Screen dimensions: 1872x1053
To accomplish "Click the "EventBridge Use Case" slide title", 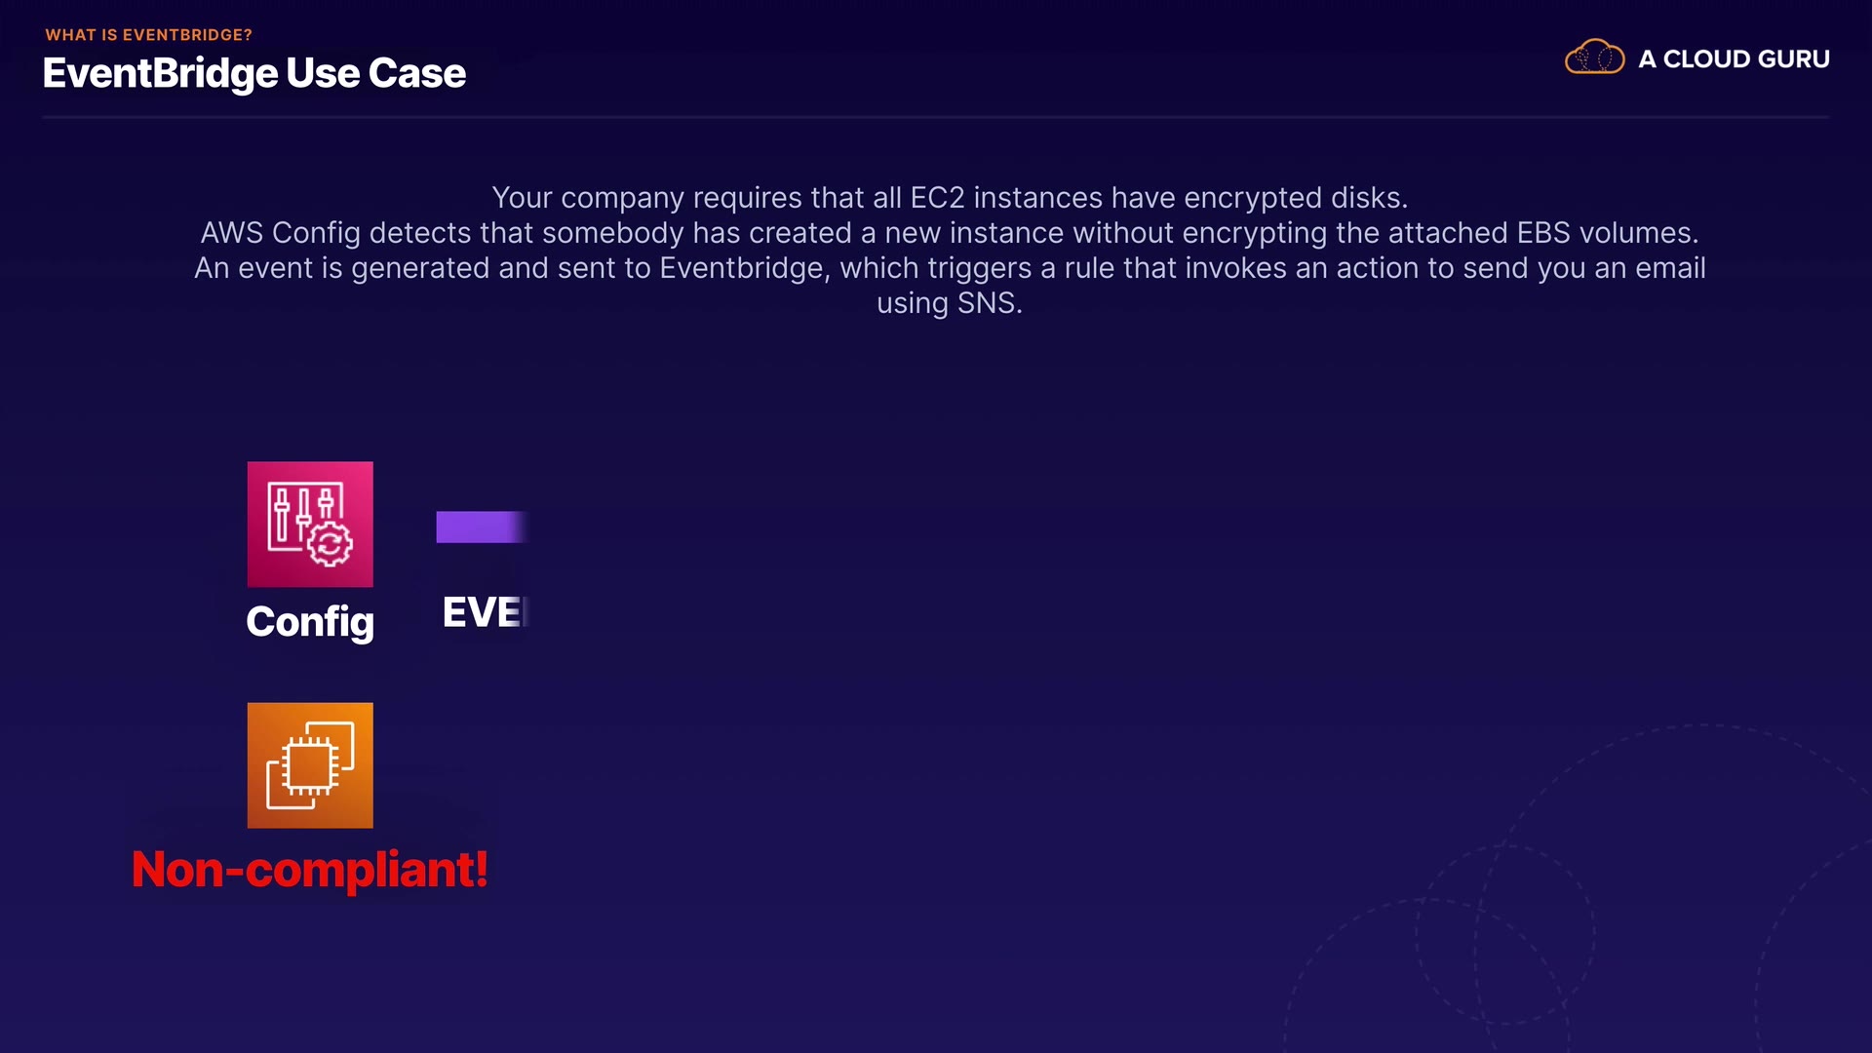I will [x=254, y=74].
